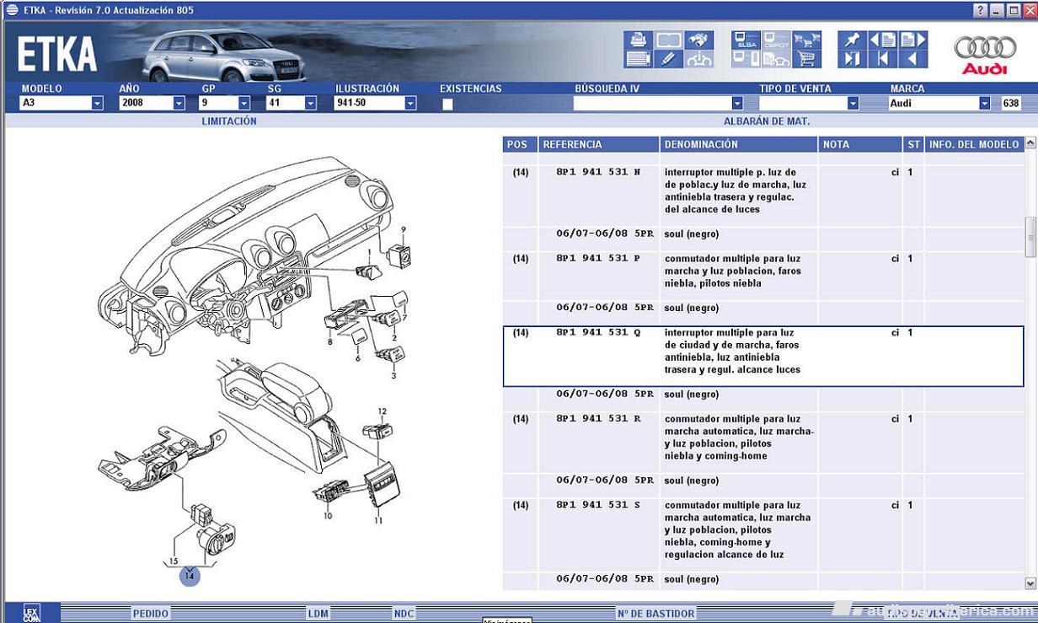Open the single shopping cart icon
1038x623 pixels.
point(808,59)
